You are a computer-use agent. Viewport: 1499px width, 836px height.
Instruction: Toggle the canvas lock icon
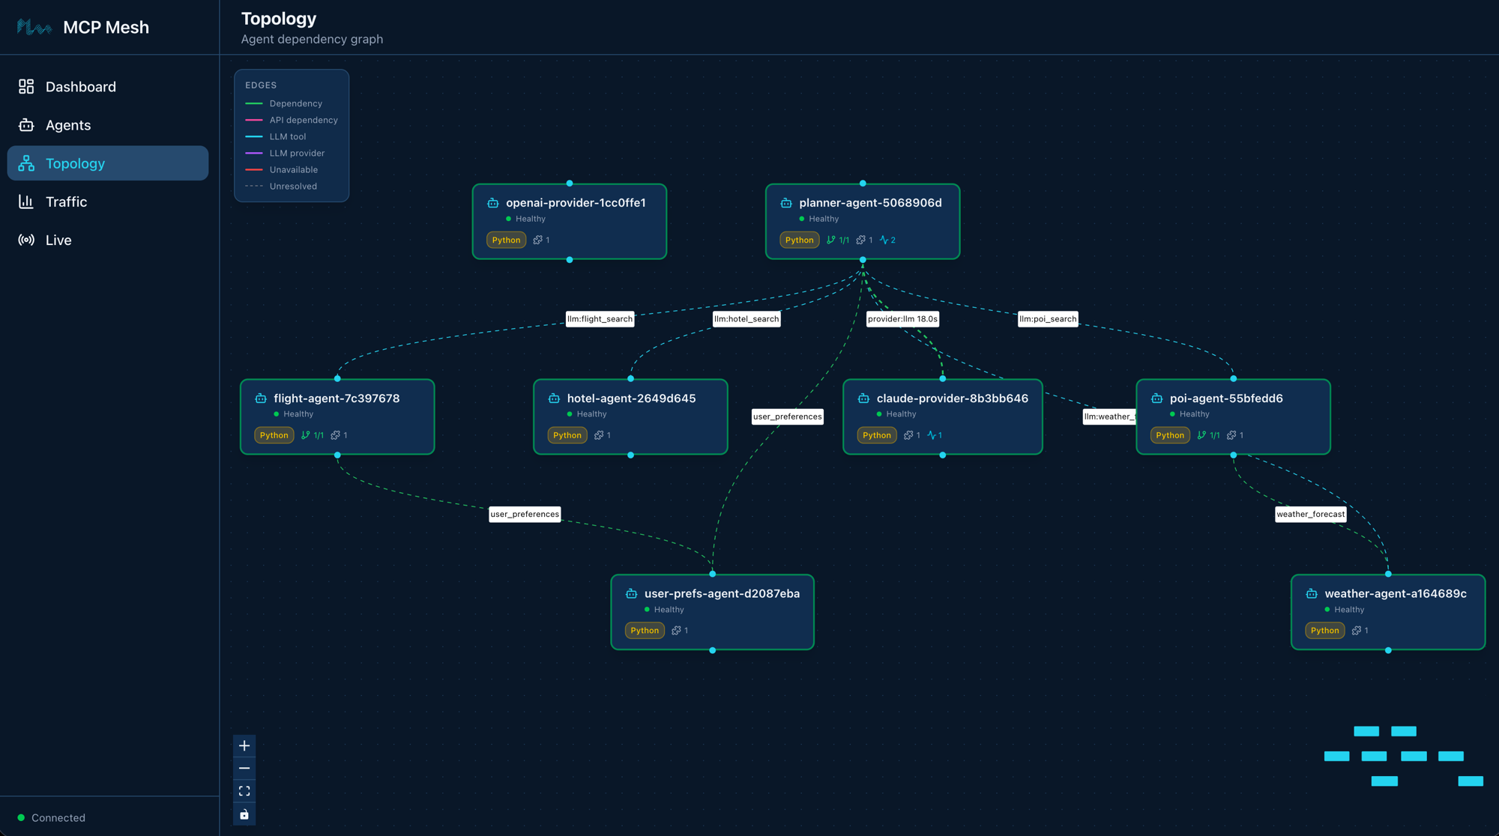[244, 814]
